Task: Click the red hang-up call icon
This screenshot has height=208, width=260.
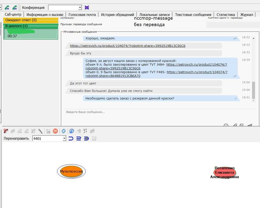Action: [6, 131]
